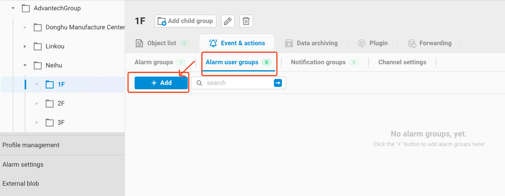Screen dimensions: 505x196
Task: Click the AdvantechGroup folder icon
Action: (26, 8)
